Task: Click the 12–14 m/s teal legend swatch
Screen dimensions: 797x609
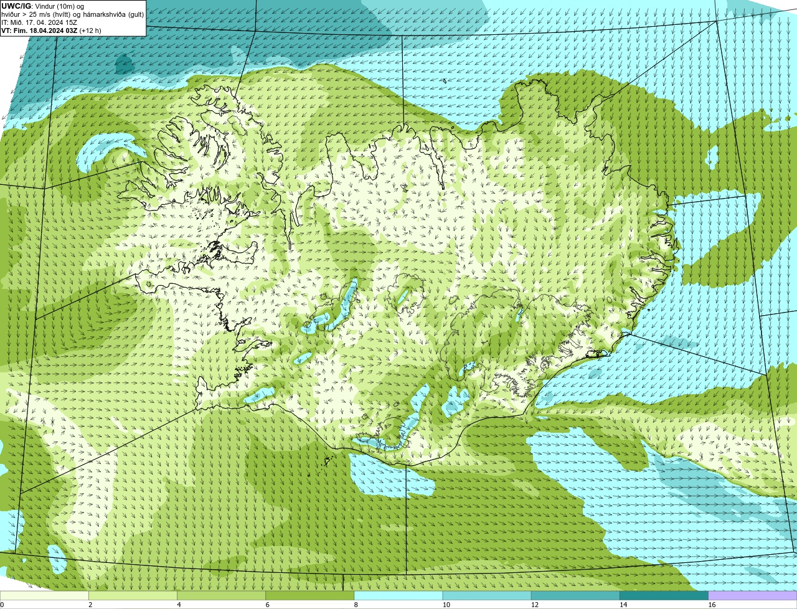Action: pos(575,595)
